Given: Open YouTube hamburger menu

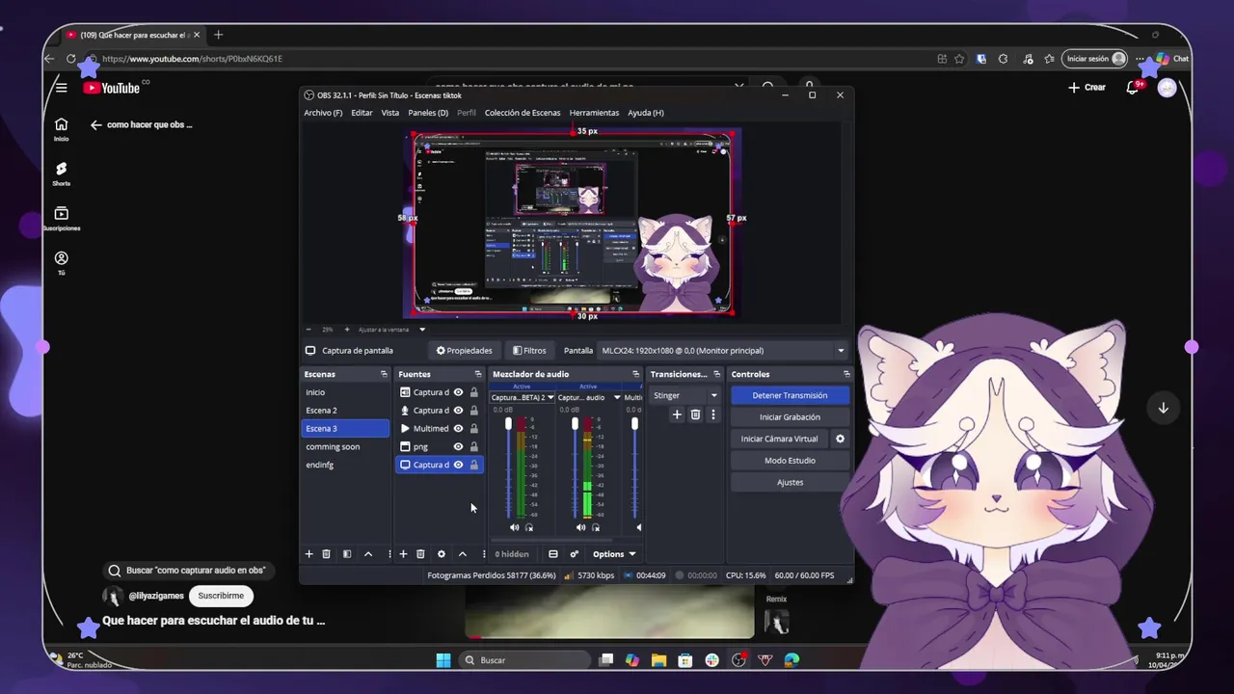Looking at the screenshot, I should [62, 88].
